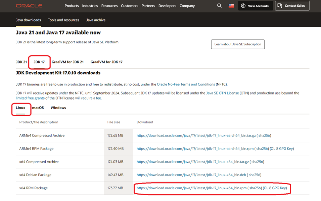This screenshot has width=321, height=201.
Task: Click the x64 Debian Package description
Action: (x=35, y=175)
